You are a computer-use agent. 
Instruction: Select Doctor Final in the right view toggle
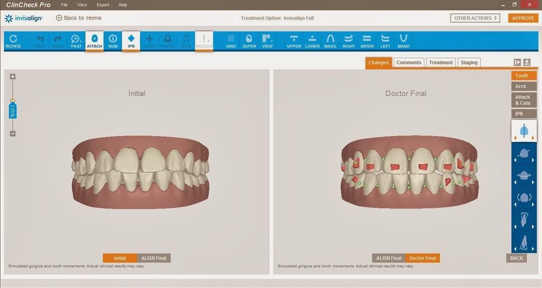click(422, 258)
